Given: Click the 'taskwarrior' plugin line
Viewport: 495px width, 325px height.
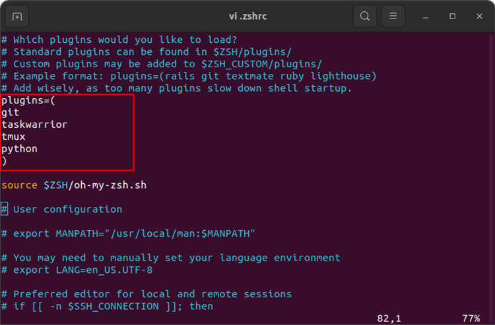Looking at the screenshot, I should coord(34,125).
